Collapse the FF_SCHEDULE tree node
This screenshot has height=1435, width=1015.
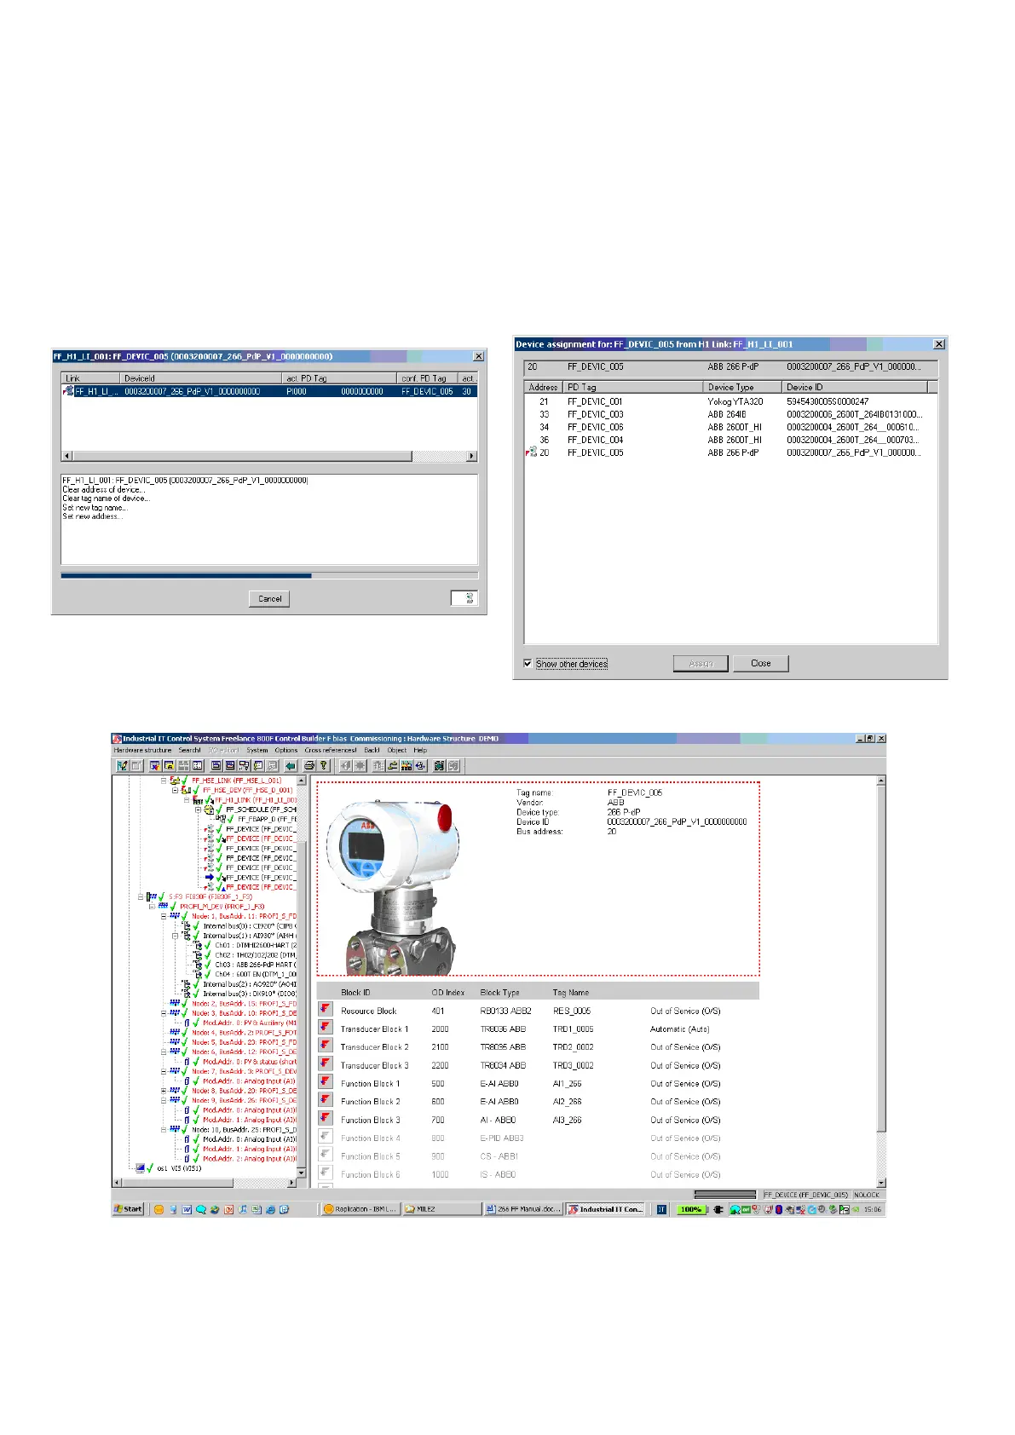[x=198, y=810]
